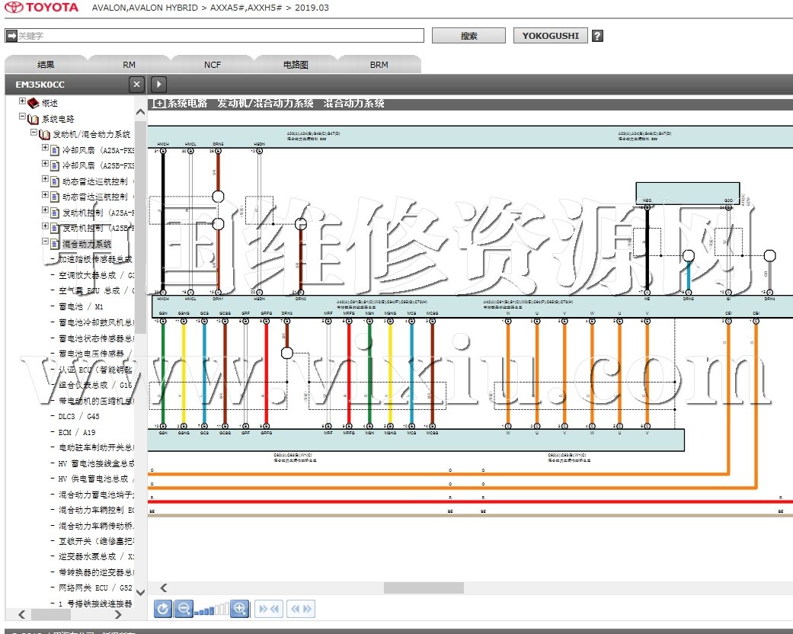Click the play arrow icon beside panel header
Screen dimensions: 793x634
tap(158, 85)
